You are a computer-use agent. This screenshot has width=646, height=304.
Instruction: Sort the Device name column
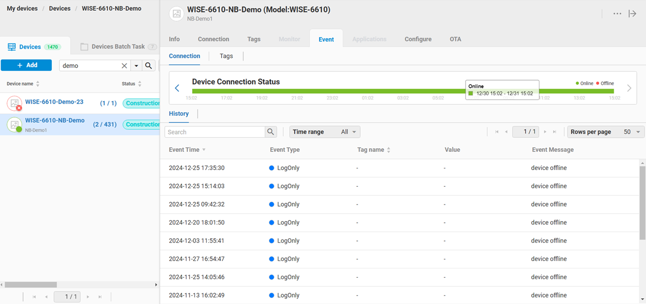point(38,84)
